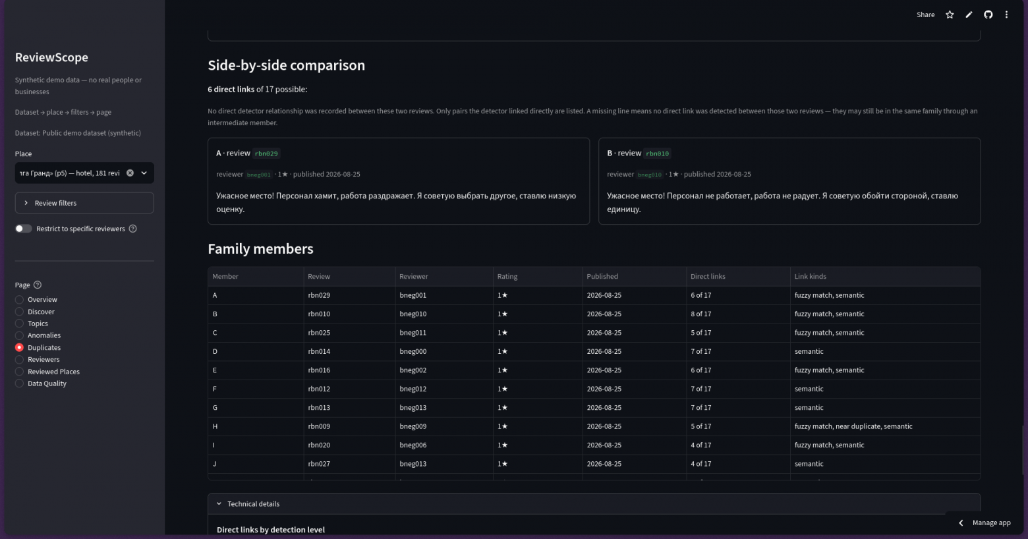This screenshot has height=539, width=1028.
Task: Click reviewer badge bneg010 in card B
Action: [649, 175]
